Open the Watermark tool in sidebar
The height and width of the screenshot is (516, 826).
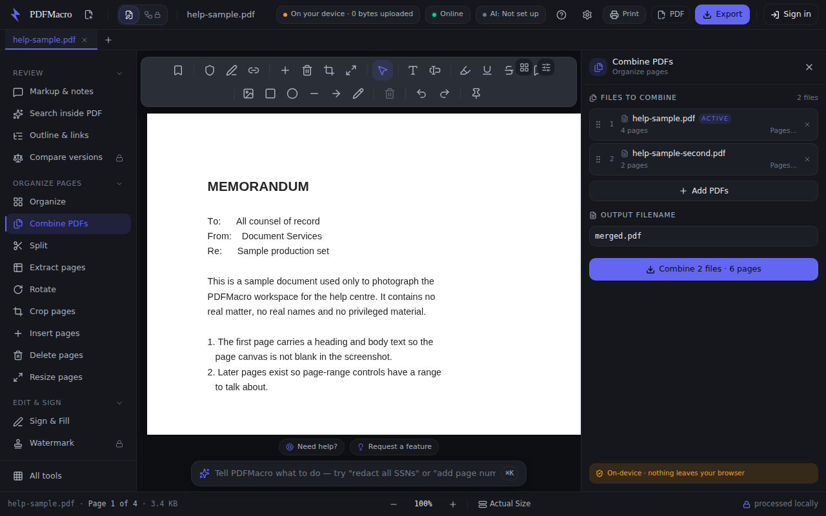pos(68,443)
